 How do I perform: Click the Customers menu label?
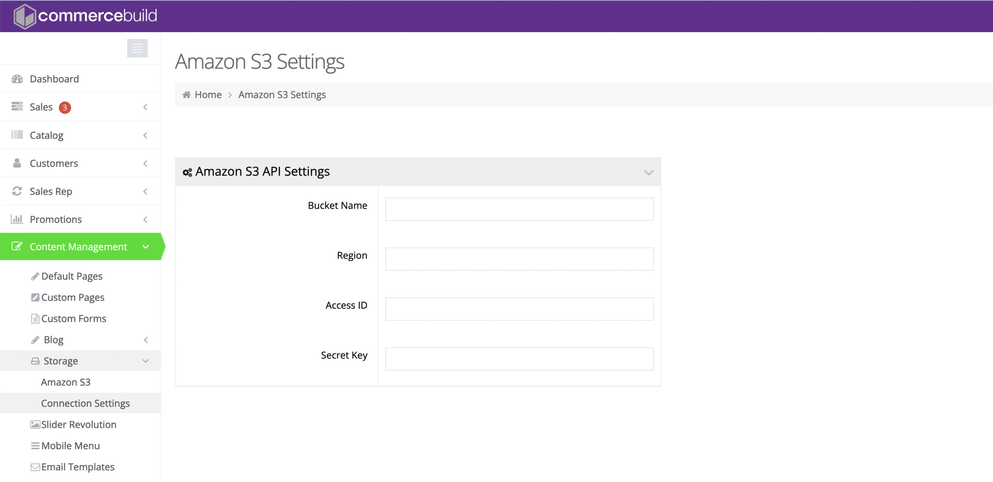click(x=54, y=163)
